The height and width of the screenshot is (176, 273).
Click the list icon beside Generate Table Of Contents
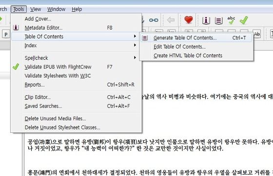(145, 38)
